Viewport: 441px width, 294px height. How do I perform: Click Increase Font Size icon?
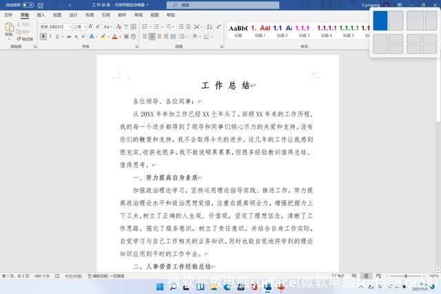(x=90, y=27)
